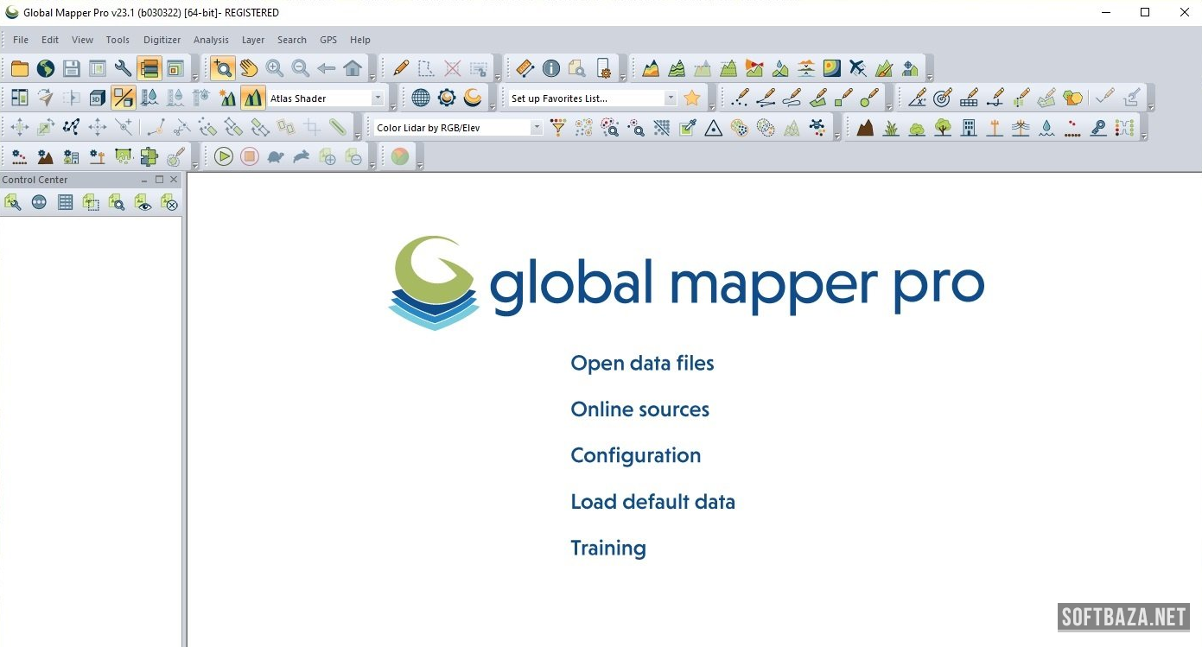This screenshot has height=647, width=1202.
Task: Open the Analysis menu
Action: point(211,40)
